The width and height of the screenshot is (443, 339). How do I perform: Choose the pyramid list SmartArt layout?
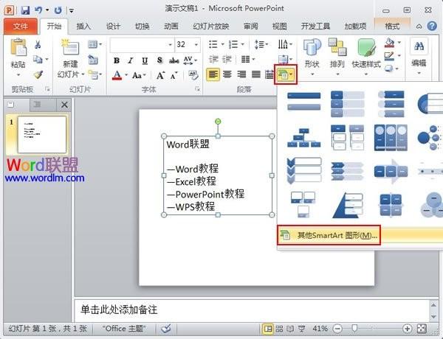tap(348, 205)
